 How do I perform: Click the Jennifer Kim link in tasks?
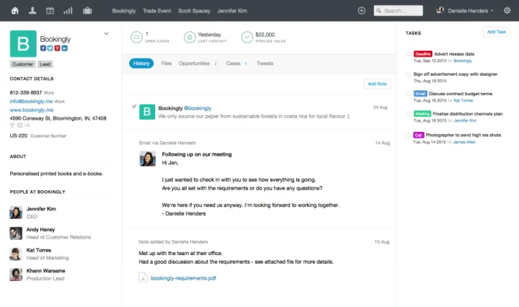coord(465,120)
